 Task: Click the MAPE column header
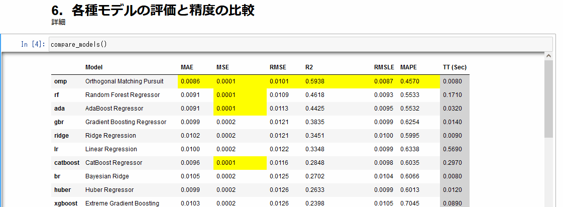click(409, 67)
